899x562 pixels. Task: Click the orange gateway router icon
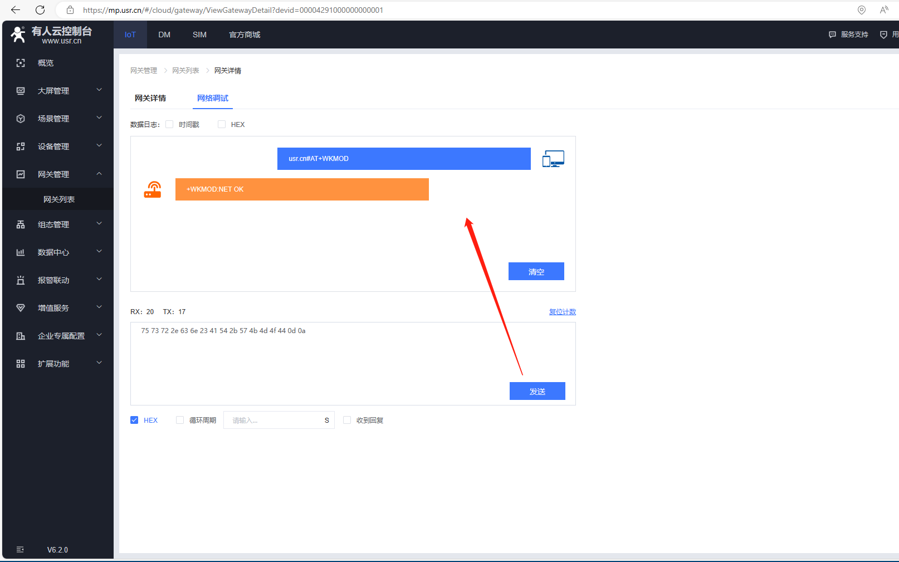(x=153, y=189)
